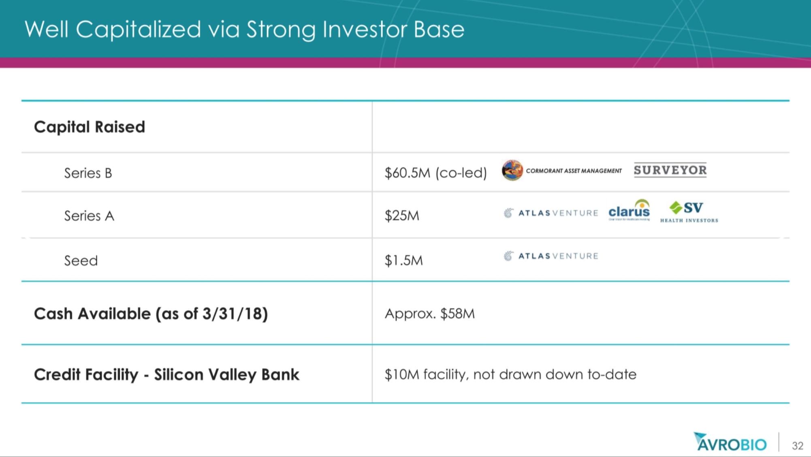Click the AVROBIO logo in footer
811x457 pixels.
tap(730, 443)
